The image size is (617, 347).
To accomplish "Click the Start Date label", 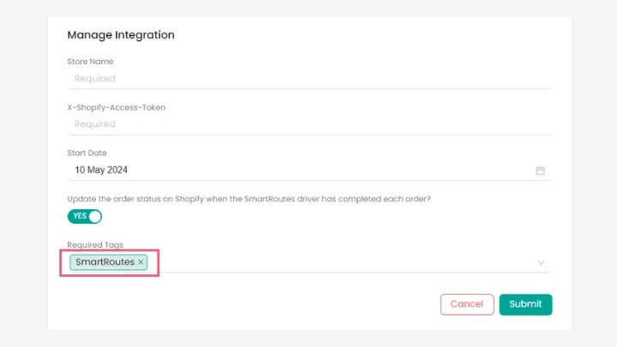I will pos(87,153).
